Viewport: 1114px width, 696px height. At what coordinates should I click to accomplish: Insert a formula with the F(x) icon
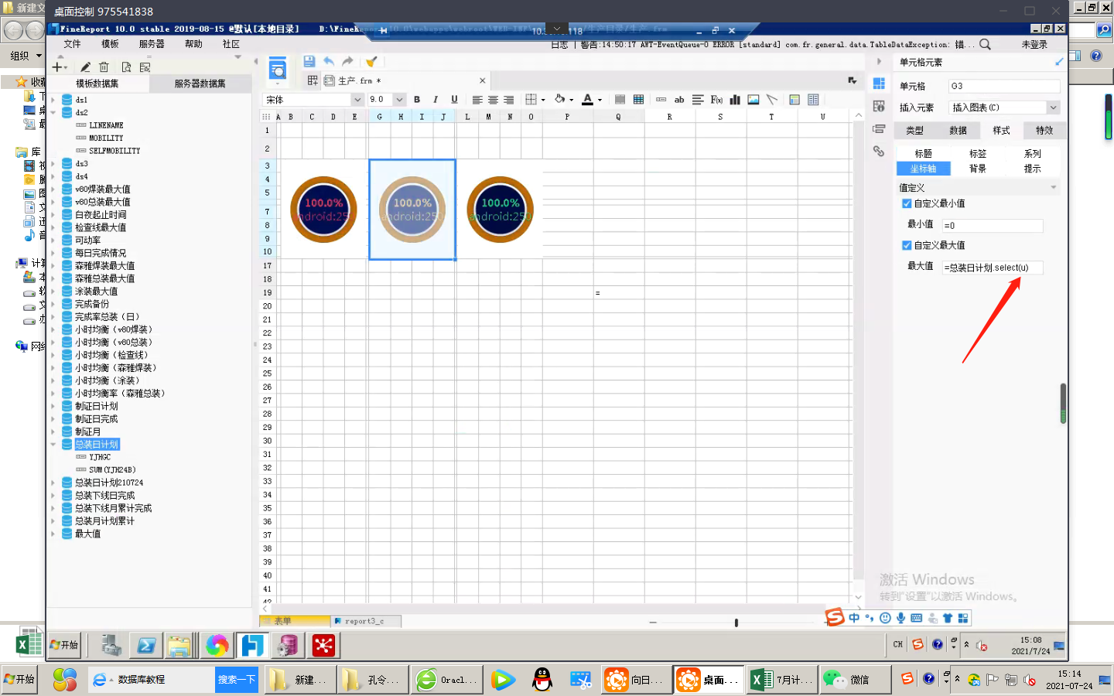716,100
